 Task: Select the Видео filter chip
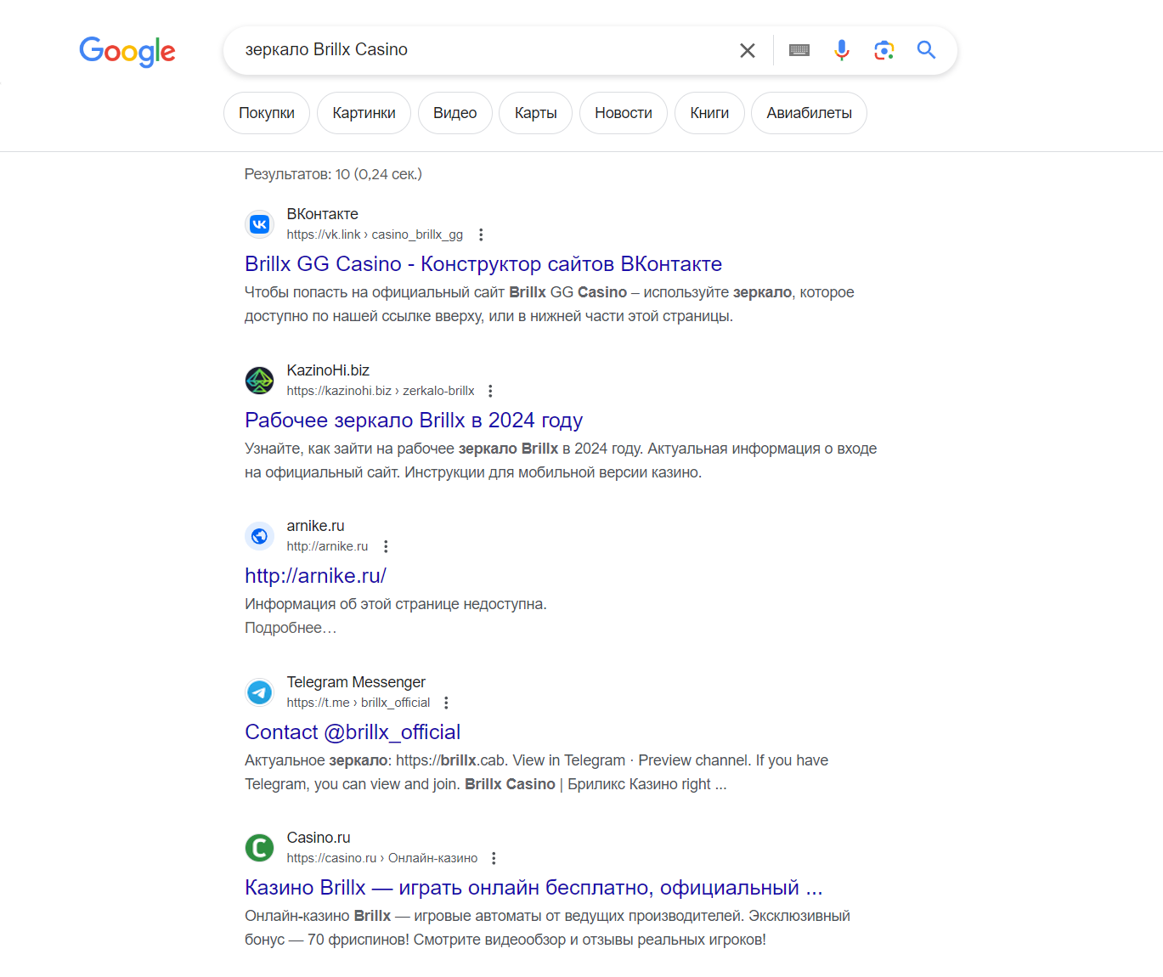click(455, 113)
